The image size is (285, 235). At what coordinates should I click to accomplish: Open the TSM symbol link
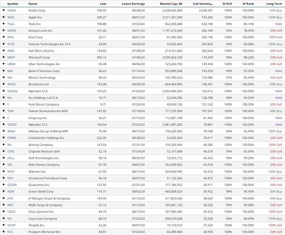tap(10, 111)
